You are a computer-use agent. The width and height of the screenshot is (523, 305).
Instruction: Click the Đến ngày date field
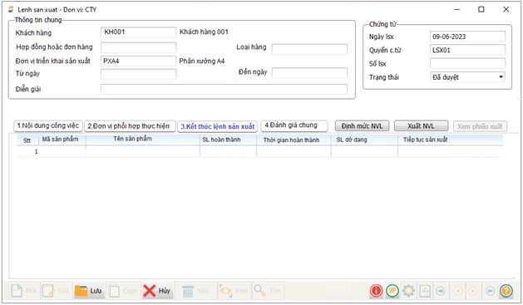(309, 73)
